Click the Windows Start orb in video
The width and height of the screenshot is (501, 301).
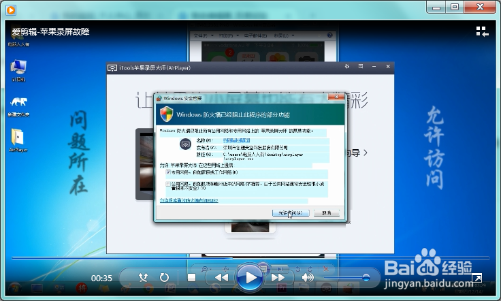15,288
